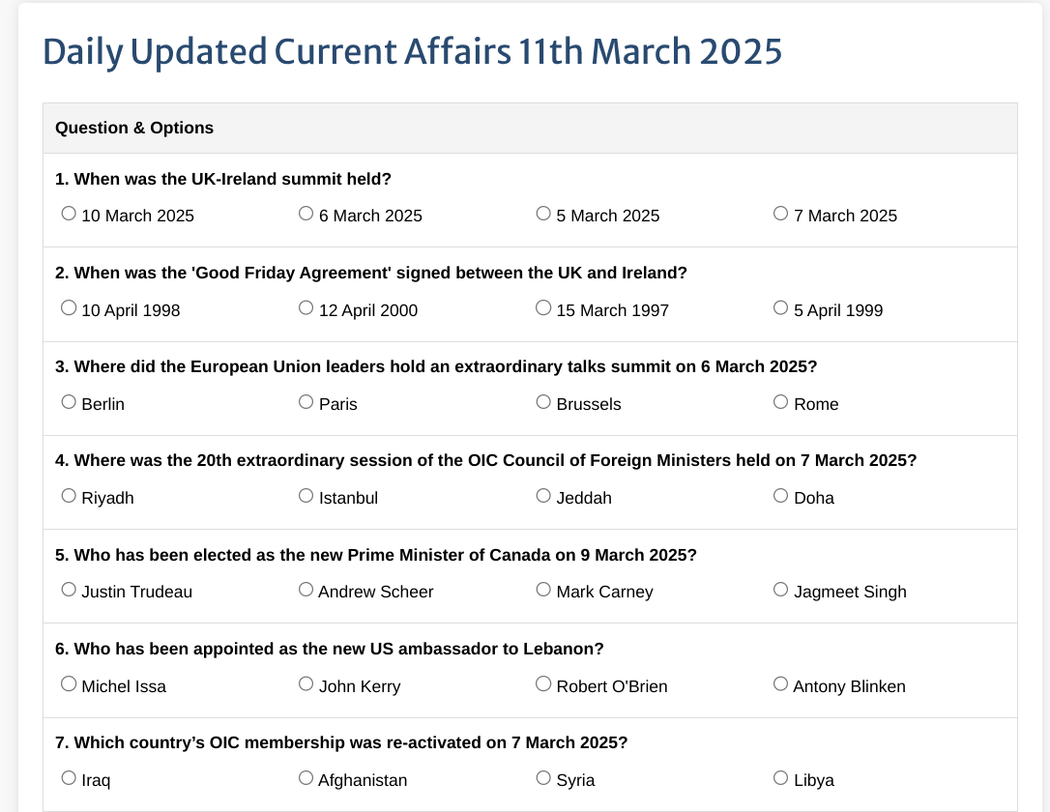Select 10 April 1998 radio button

69,307
